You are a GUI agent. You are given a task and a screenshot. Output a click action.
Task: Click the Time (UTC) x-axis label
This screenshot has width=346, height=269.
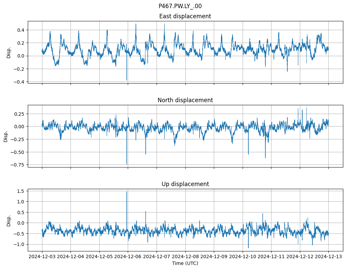[185, 263]
